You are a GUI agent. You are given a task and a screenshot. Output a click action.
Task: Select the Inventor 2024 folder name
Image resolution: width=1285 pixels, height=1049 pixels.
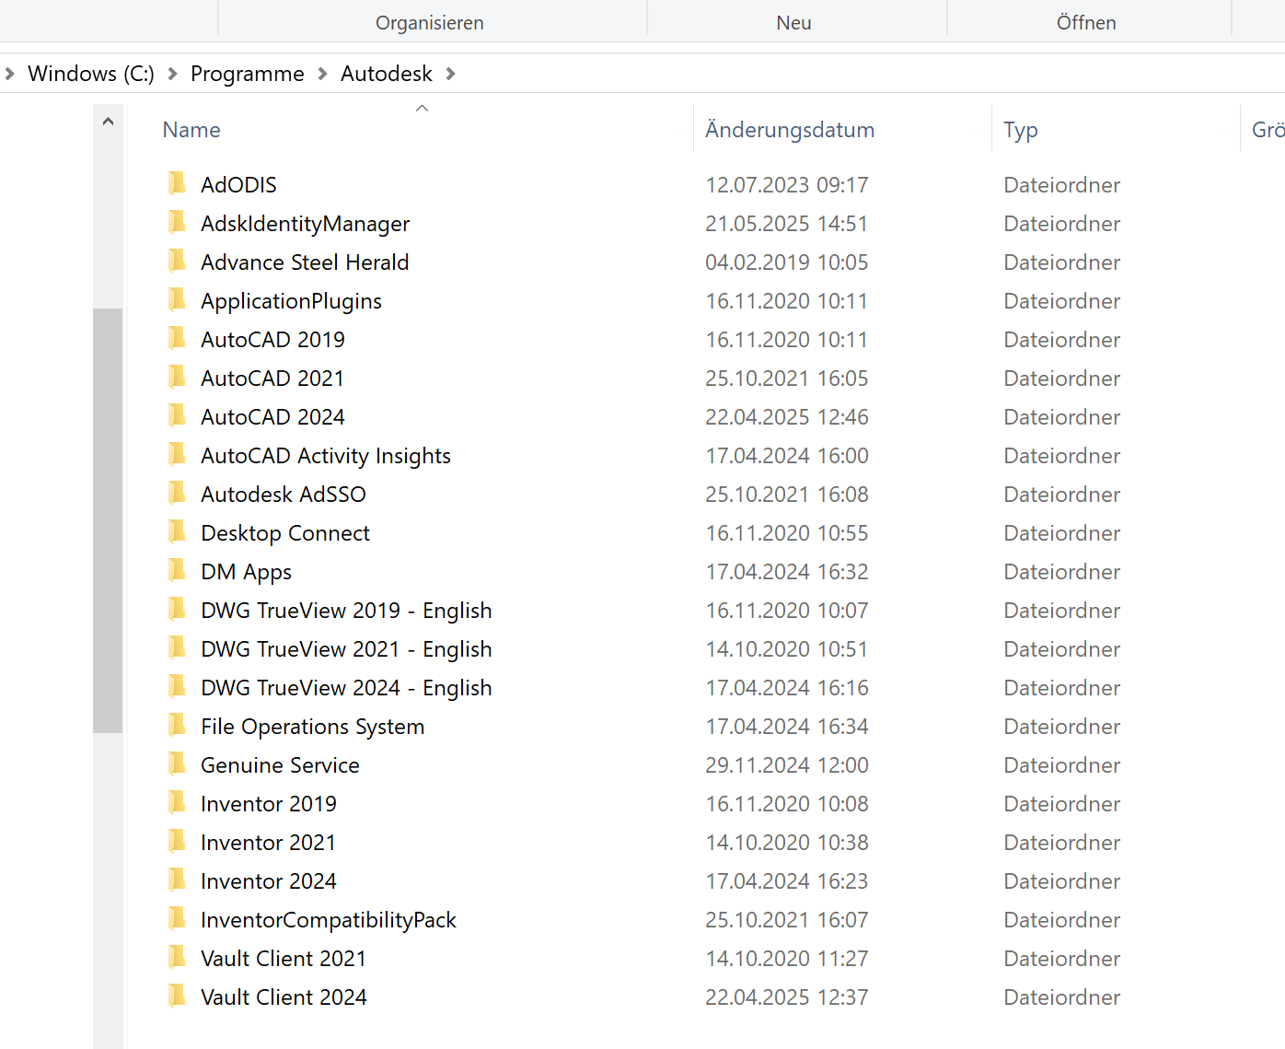pos(269,881)
